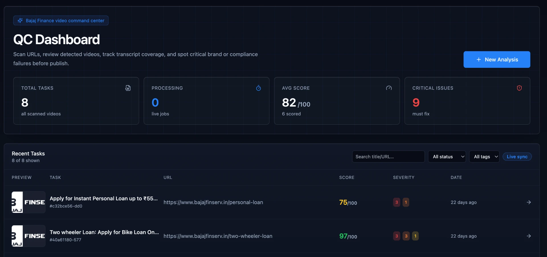Toggle the Live sync pill
The height and width of the screenshot is (257, 547).
coord(517,157)
